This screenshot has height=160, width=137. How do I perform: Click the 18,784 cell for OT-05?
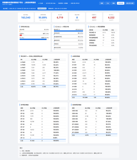tap(32, 122)
